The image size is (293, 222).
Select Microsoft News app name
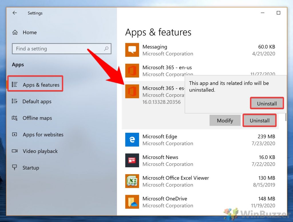click(x=160, y=157)
